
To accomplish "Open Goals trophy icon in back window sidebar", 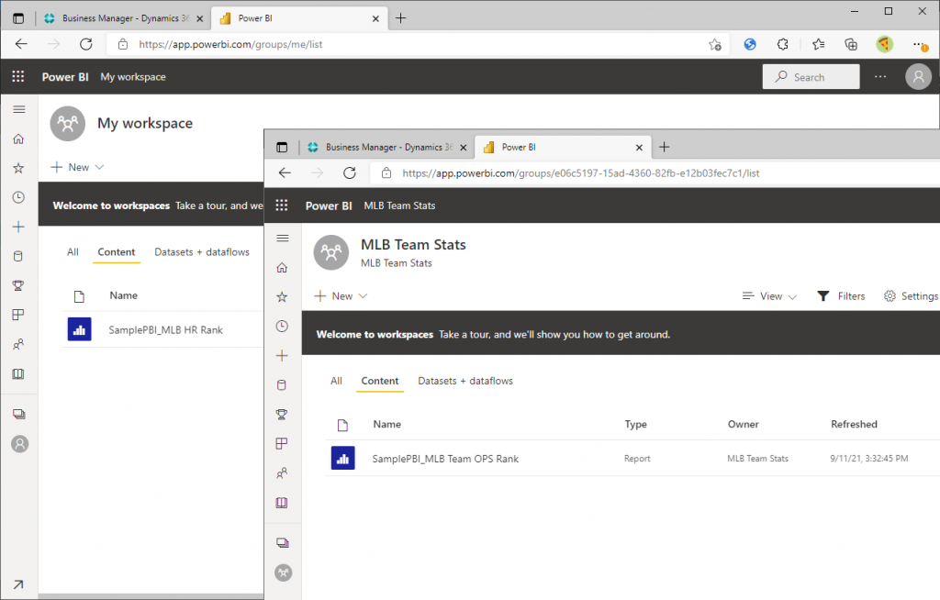I will pos(18,285).
